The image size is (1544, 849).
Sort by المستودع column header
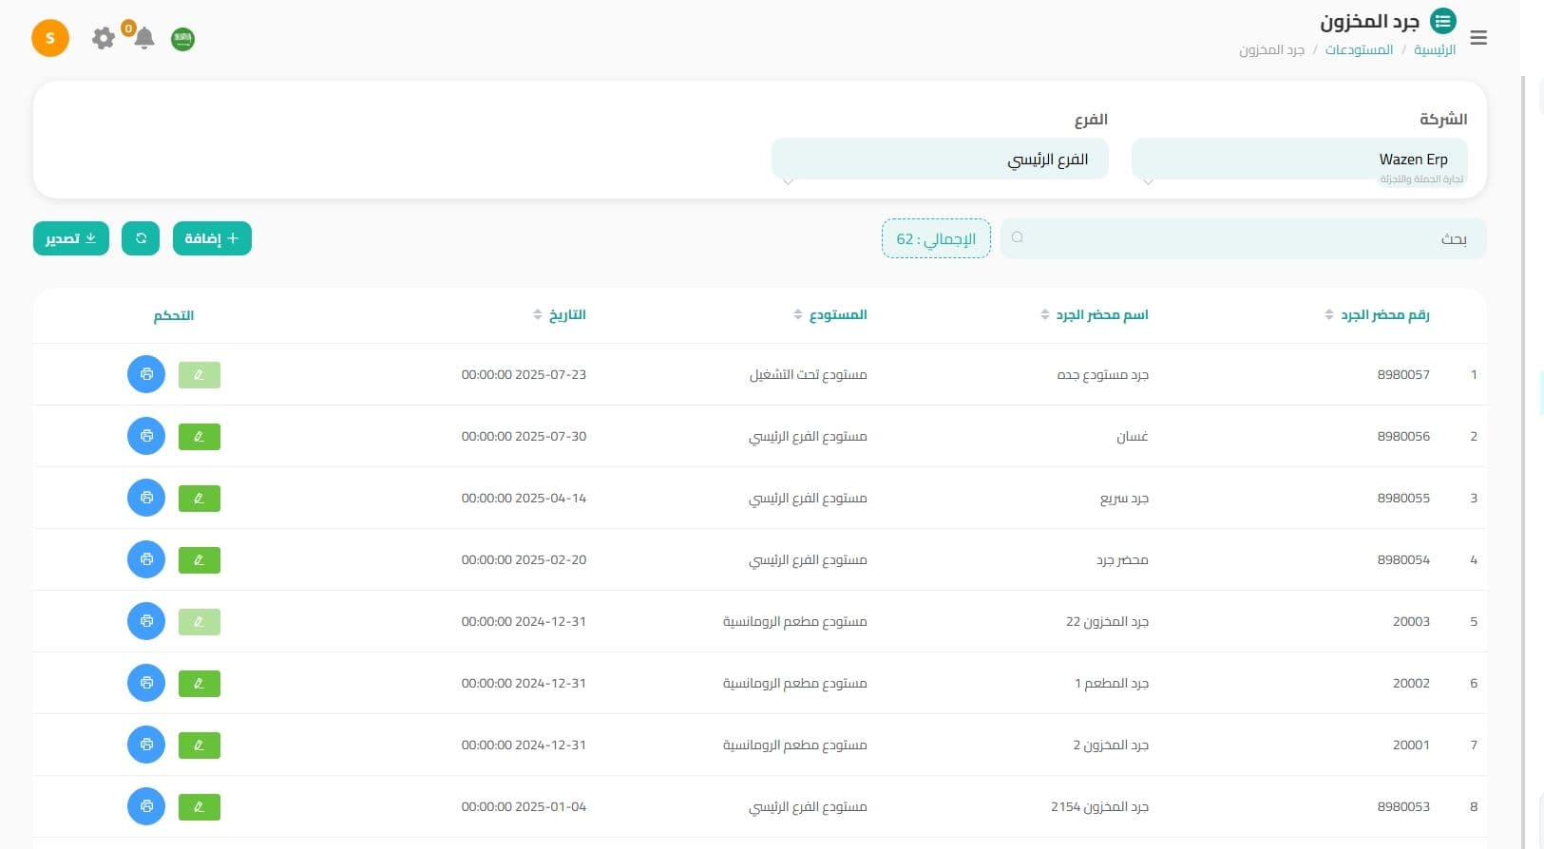click(836, 315)
